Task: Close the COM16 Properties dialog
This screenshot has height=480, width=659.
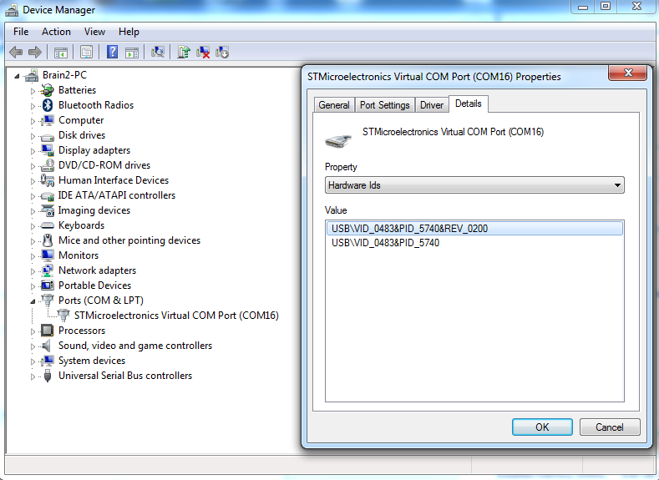Action: (x=628, y=73)
